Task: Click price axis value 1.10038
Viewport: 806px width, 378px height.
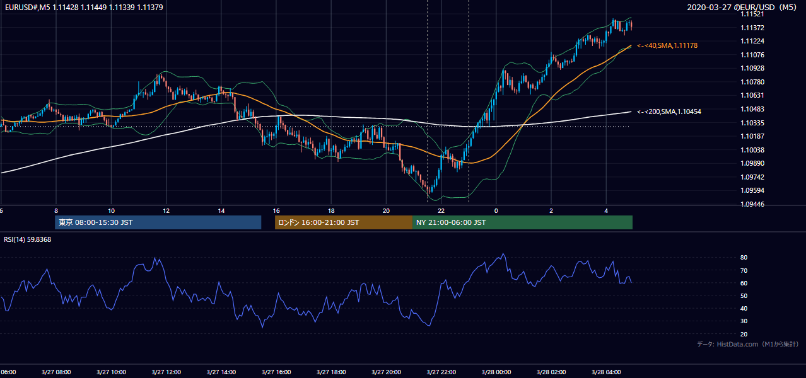Action: (752, 150)
